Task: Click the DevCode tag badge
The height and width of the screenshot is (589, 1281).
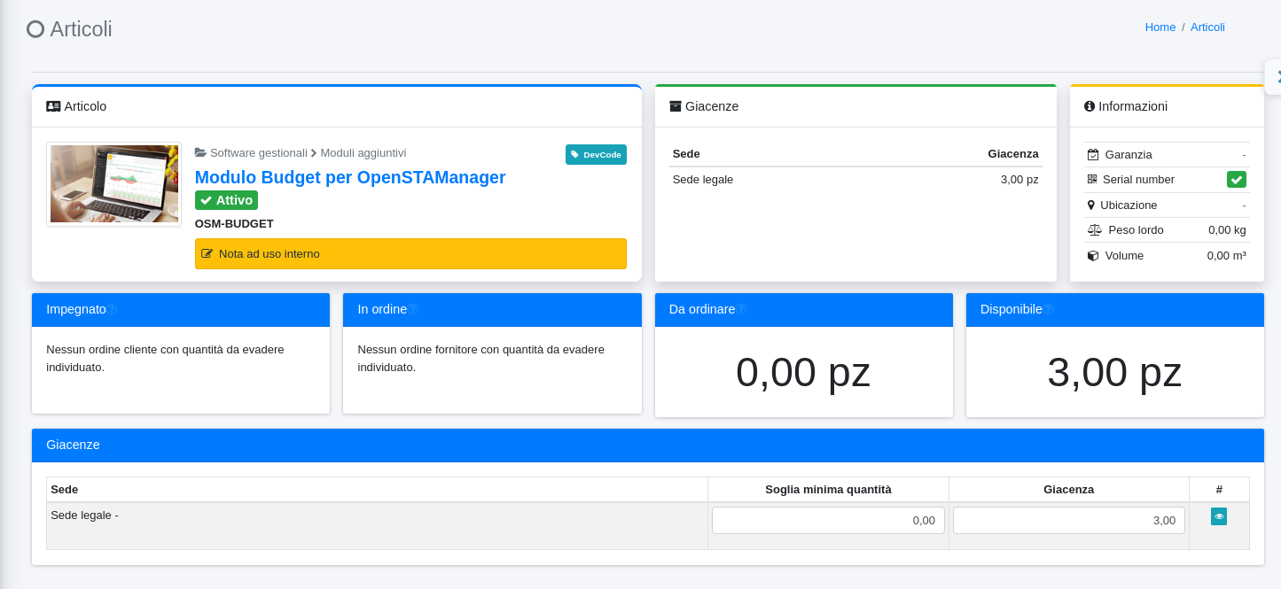Action: pos(596,155)
